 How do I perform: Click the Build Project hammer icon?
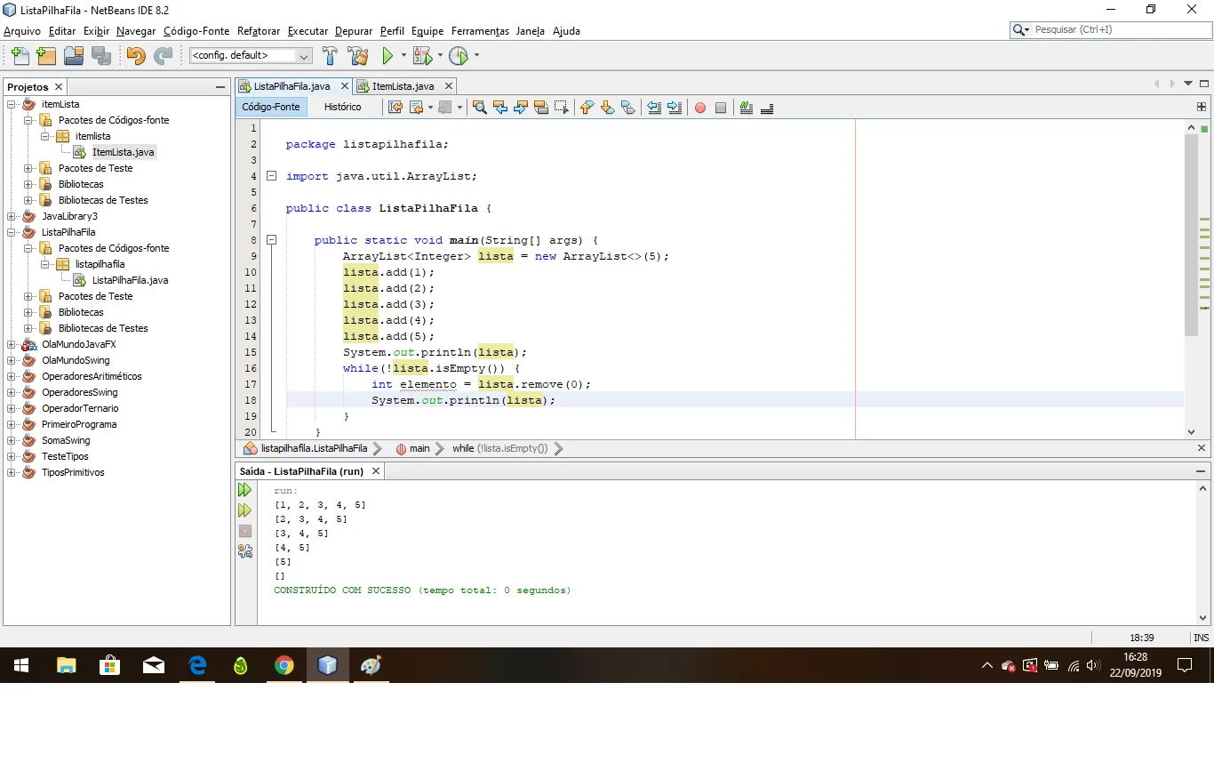(x=330, y=56)
